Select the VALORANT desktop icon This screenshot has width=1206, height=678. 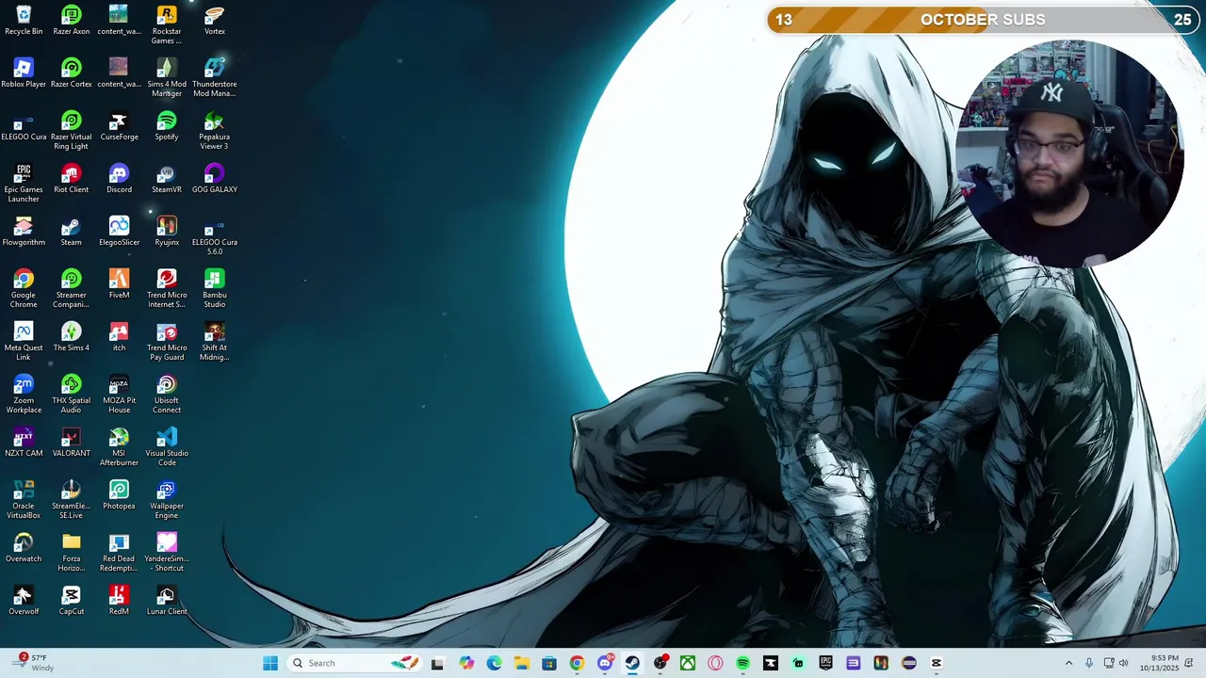pos(72,443)
